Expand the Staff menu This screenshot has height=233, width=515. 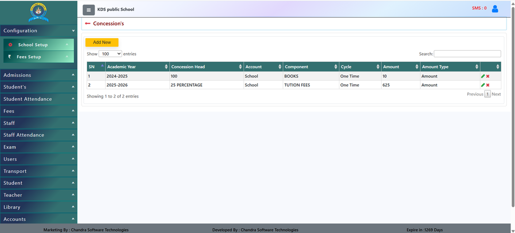[x=39, y=123]
